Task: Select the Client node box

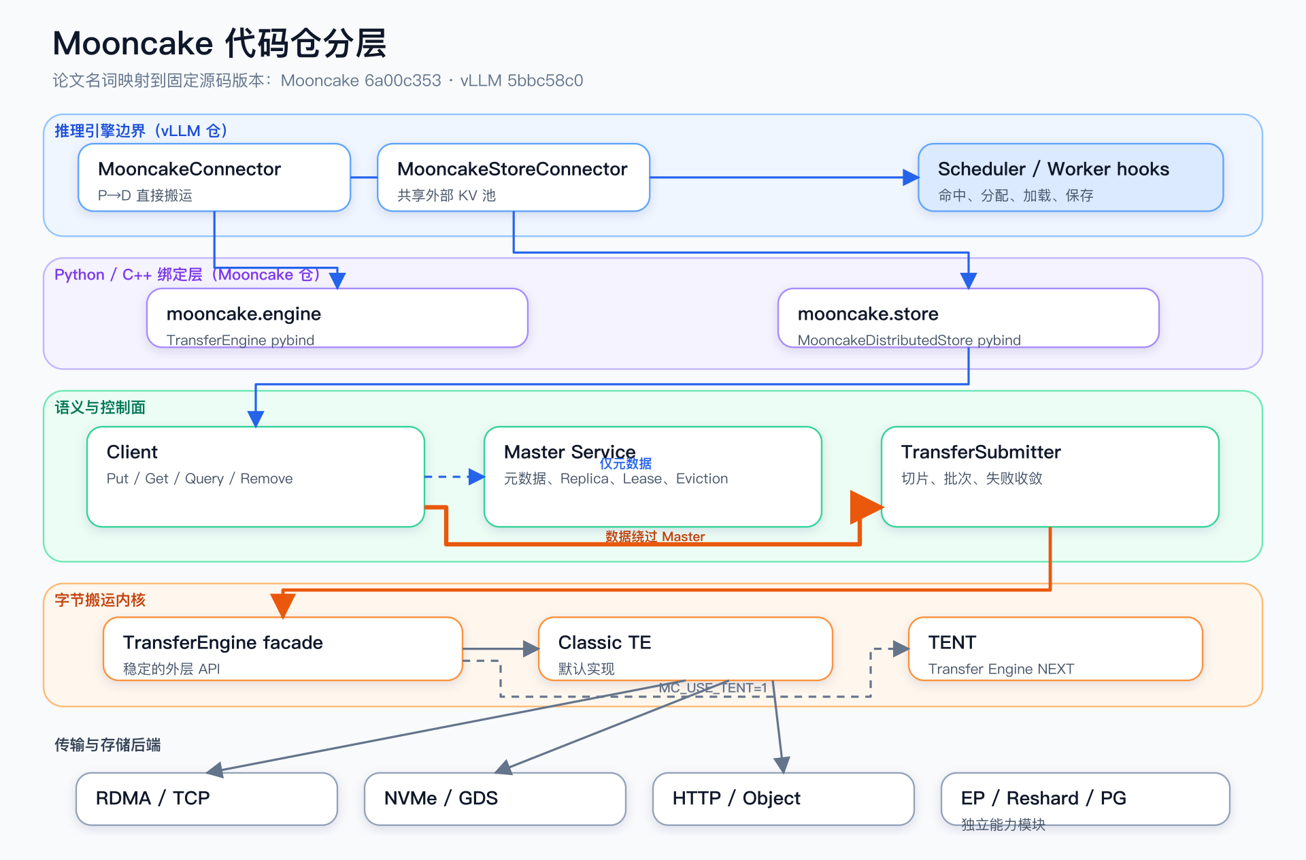Action: pyautogui.click(x=256, y=477)
